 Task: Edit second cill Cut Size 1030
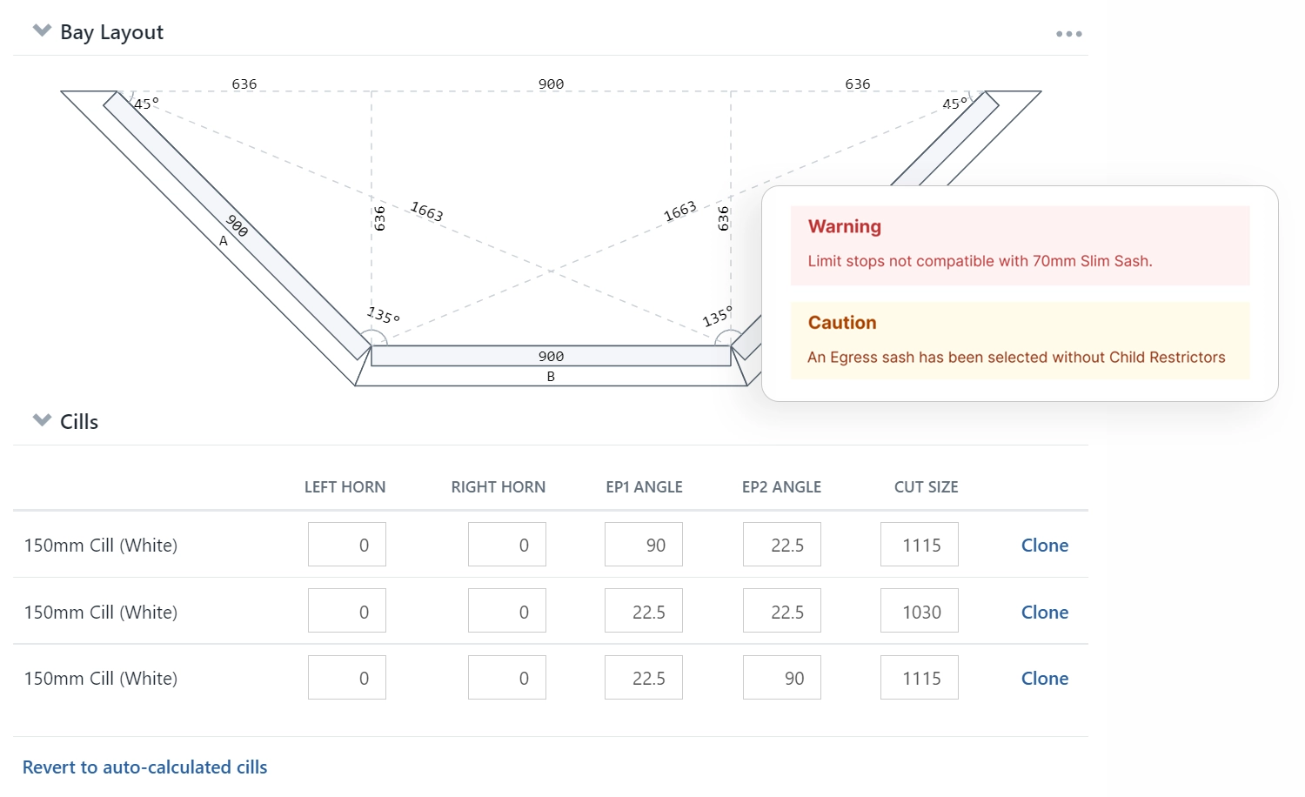click(x=920, y=611)
